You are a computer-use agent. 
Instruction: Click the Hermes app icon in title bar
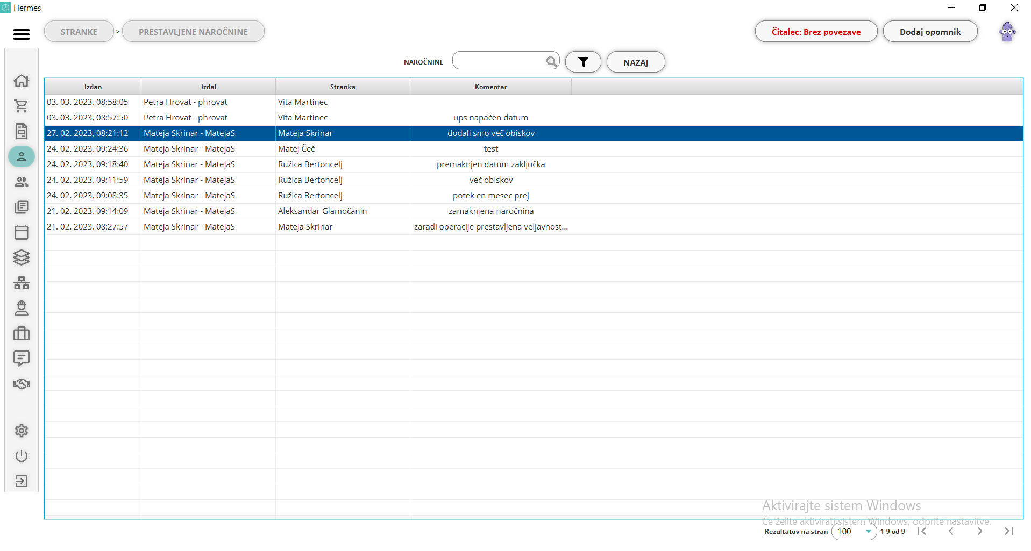click(x=5, y=8)
